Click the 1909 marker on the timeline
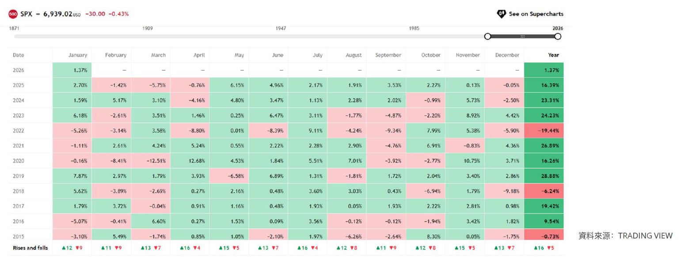 [148, 28]
